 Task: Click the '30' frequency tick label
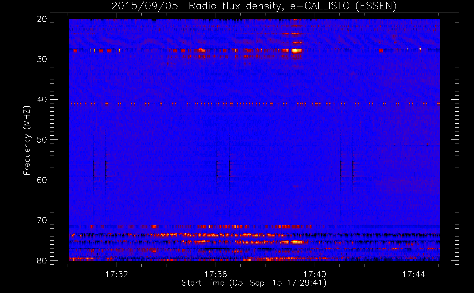(42, 59)
